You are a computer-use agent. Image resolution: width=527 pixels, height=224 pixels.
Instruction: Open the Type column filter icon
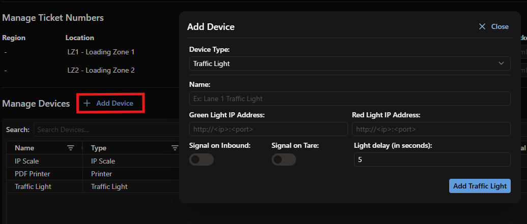pos(175,148)
